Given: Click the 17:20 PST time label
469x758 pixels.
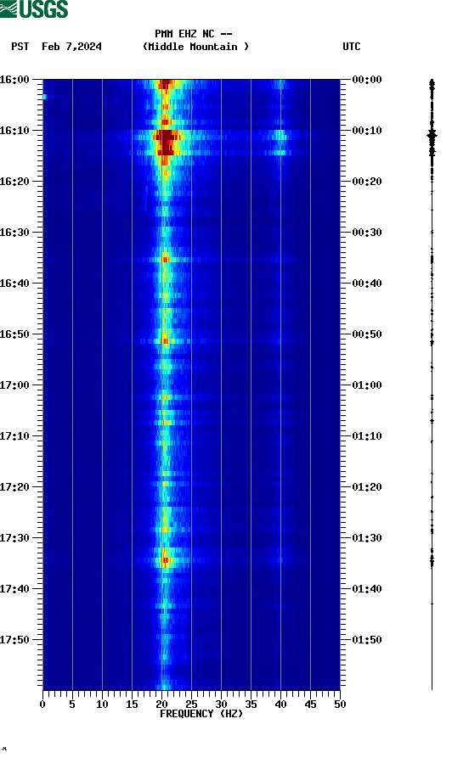Looking at the screenshot, I should coord(14,487).
